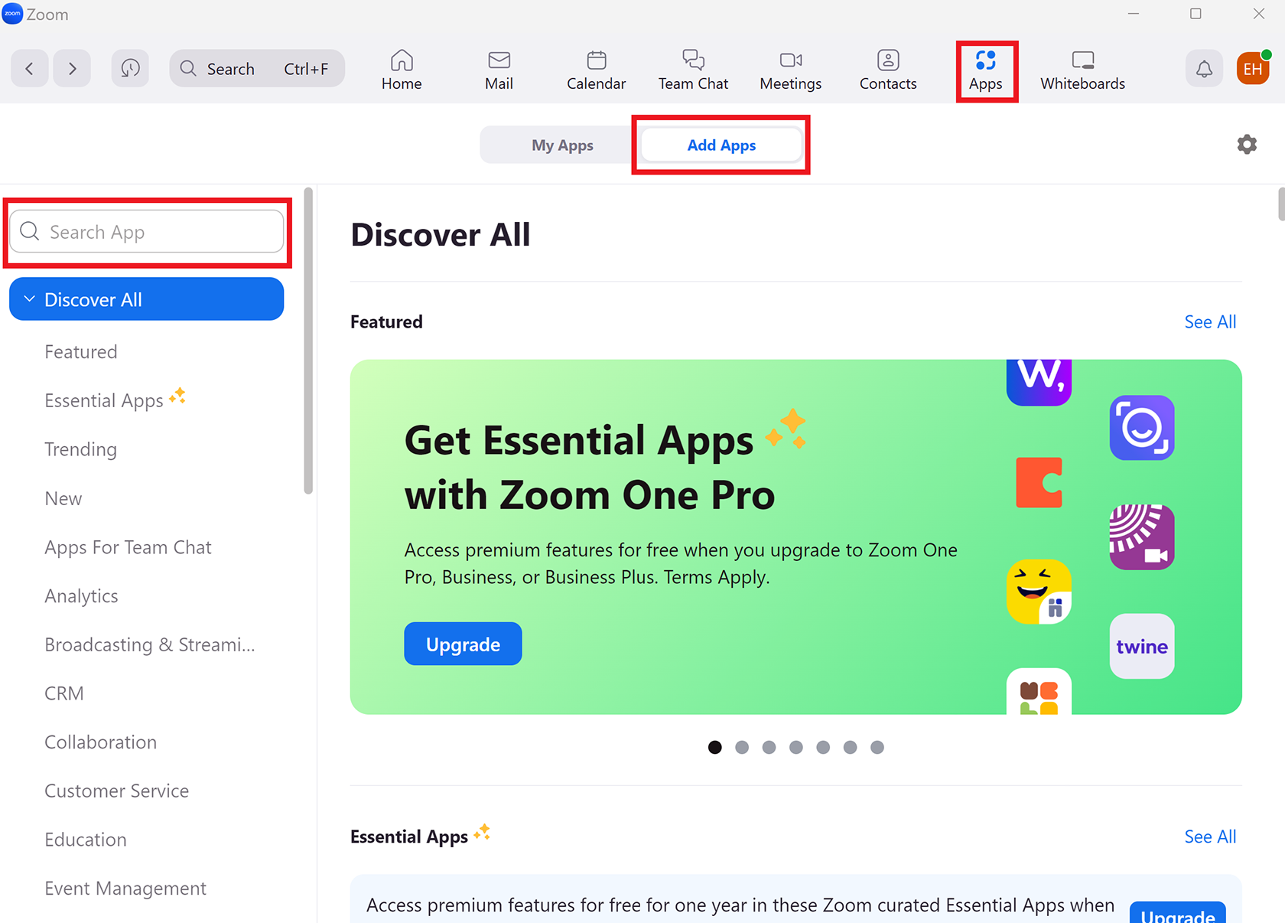Select Broadcasting & Streaming category
The width and height of the screenshot is (1285, 923).
[150, 644]
